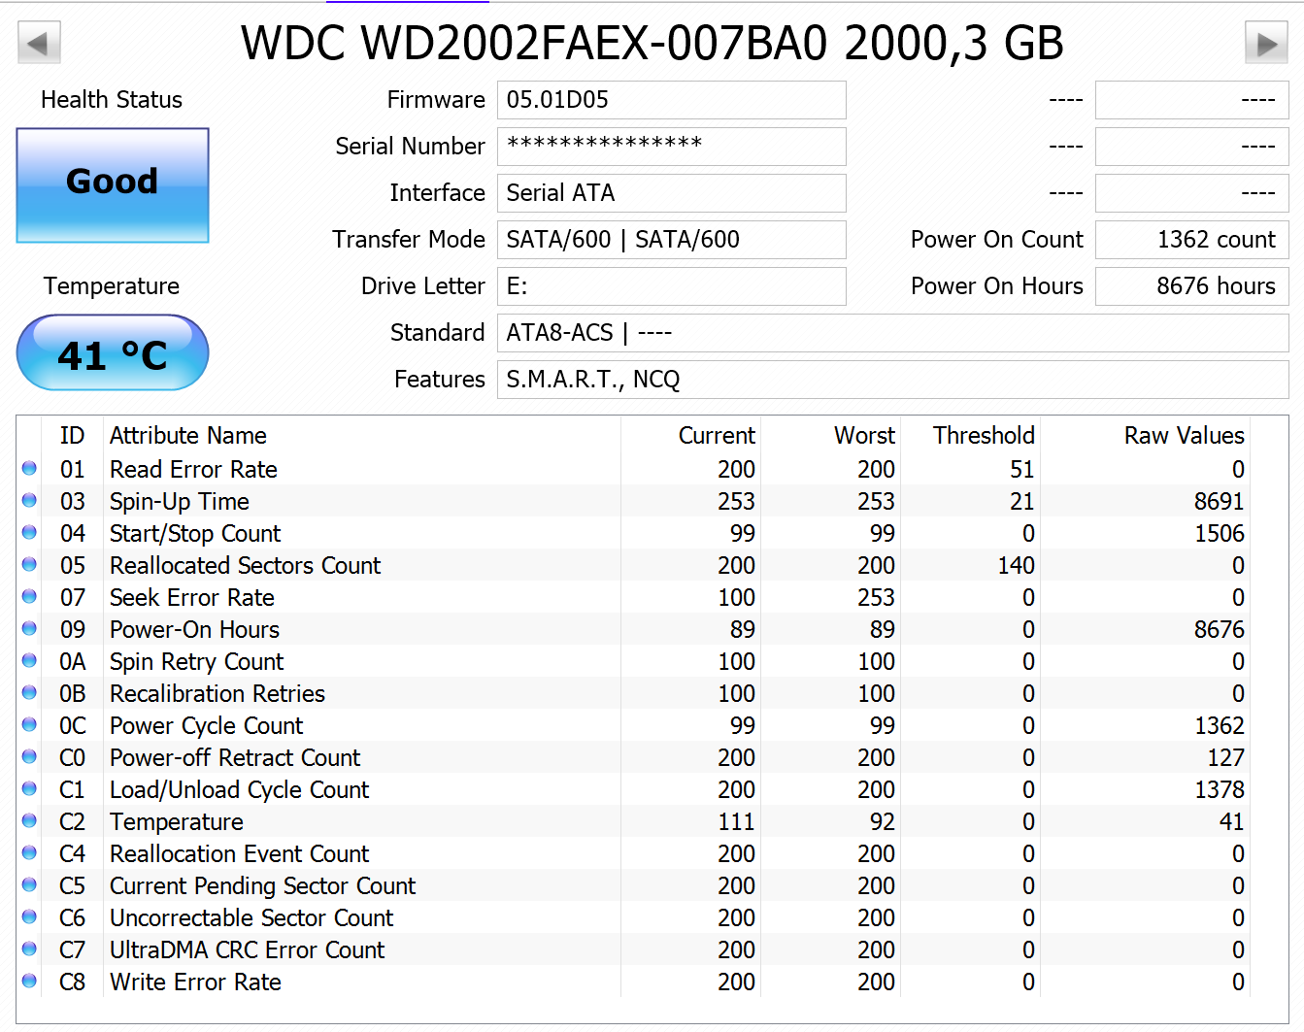
Task: Click status dot for Reallocation Event Count
Action: [29, 852]
